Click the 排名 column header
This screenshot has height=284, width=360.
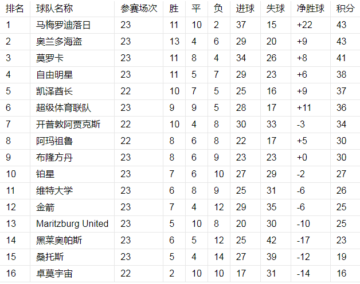[x=15, y=9]
